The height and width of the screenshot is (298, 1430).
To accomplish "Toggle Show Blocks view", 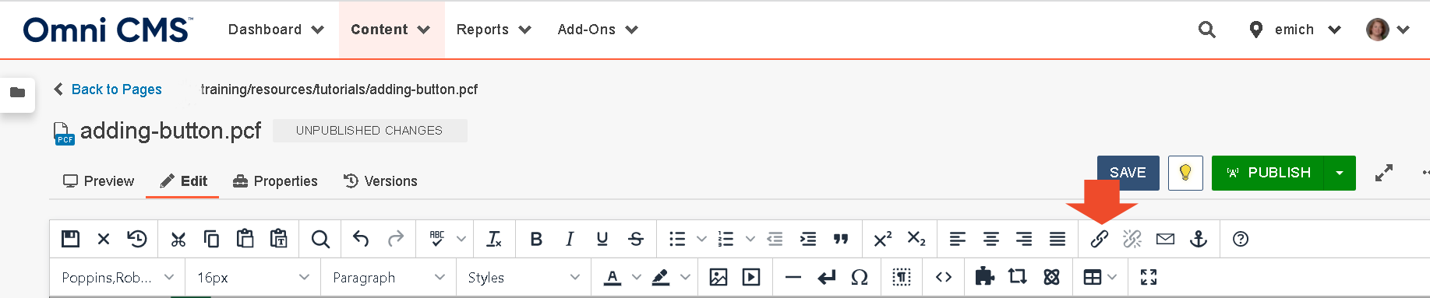I will click(x=902, y=277).
